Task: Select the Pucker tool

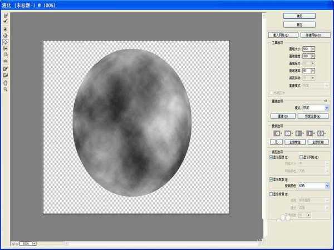Action: (x=6, y=35)
